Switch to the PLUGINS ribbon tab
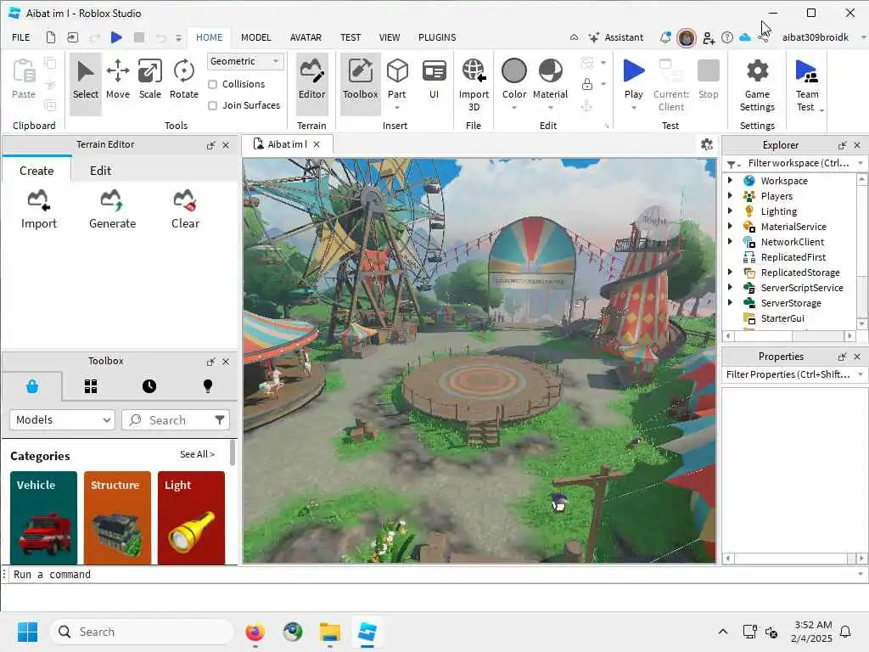 coord(437,37)
